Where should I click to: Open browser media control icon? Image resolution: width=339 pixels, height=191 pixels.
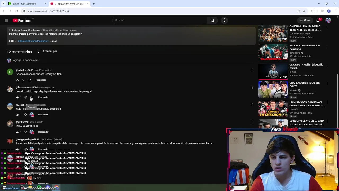coord(322,11)
